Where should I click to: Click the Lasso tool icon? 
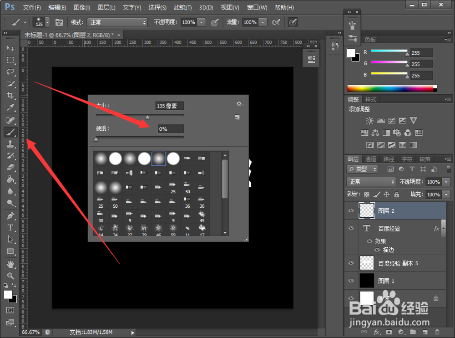pos(10,72)
